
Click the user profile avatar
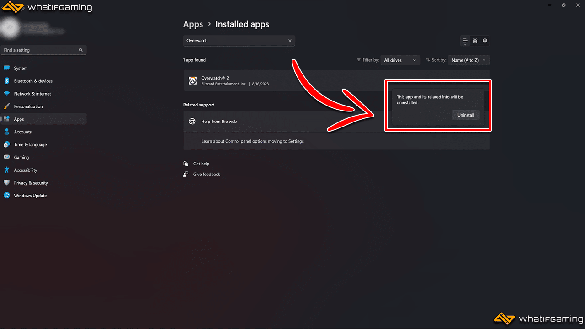10,27
